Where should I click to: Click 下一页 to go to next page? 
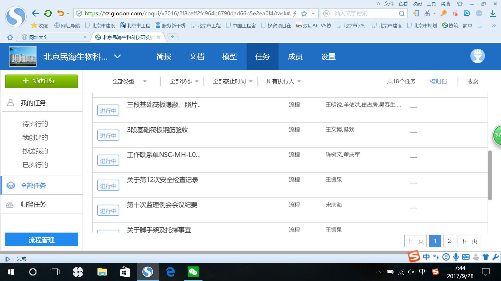click(469, 241)
